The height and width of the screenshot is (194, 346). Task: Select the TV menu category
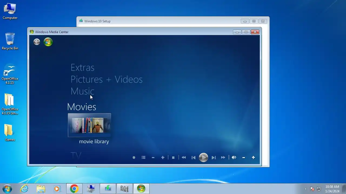(76, 155)
